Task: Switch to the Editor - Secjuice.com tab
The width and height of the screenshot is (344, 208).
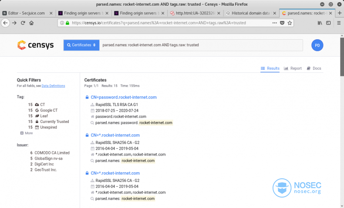Action: point(26,13)
